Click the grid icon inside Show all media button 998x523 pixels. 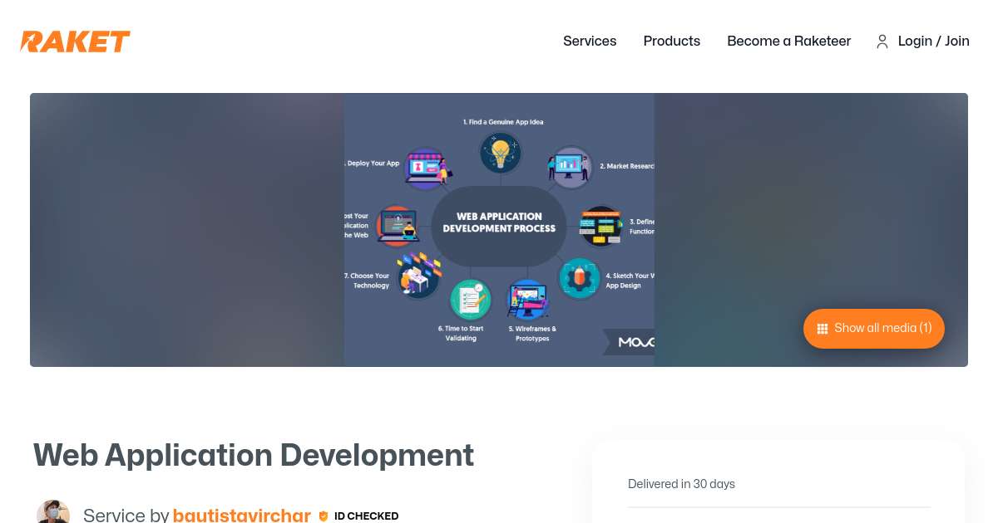tap(823, 329)
